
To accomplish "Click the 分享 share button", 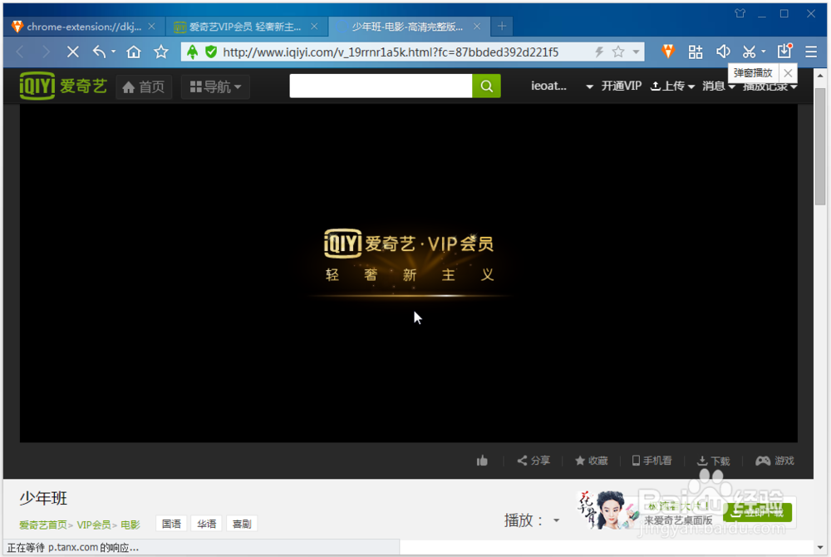I will (x=534, y=461).
